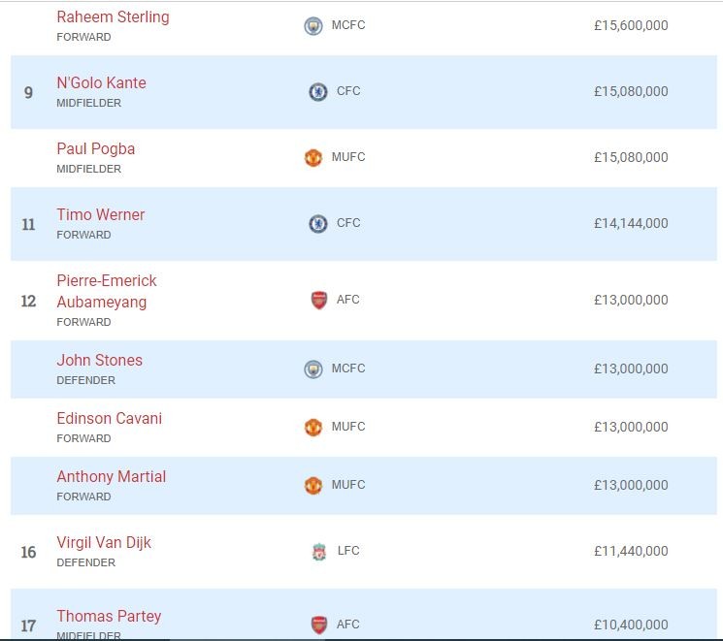Click the Chelsea crest in Timo Werner row
The image size is (723, 641).
click(317, 224)
